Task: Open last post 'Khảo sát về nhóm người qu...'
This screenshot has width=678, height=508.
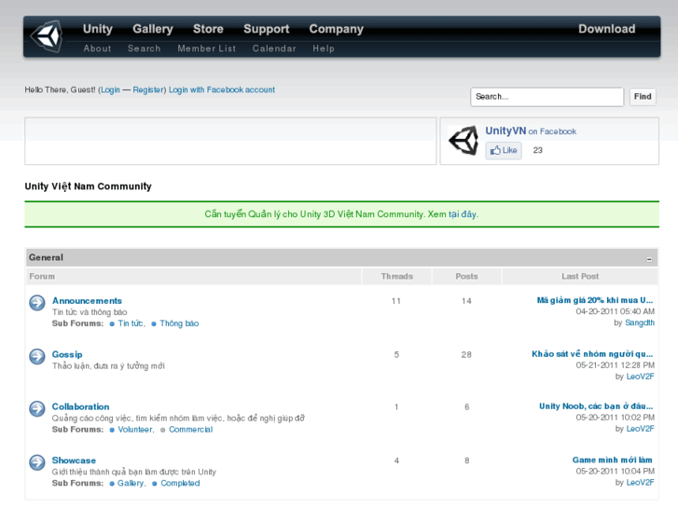Action: 592,354
